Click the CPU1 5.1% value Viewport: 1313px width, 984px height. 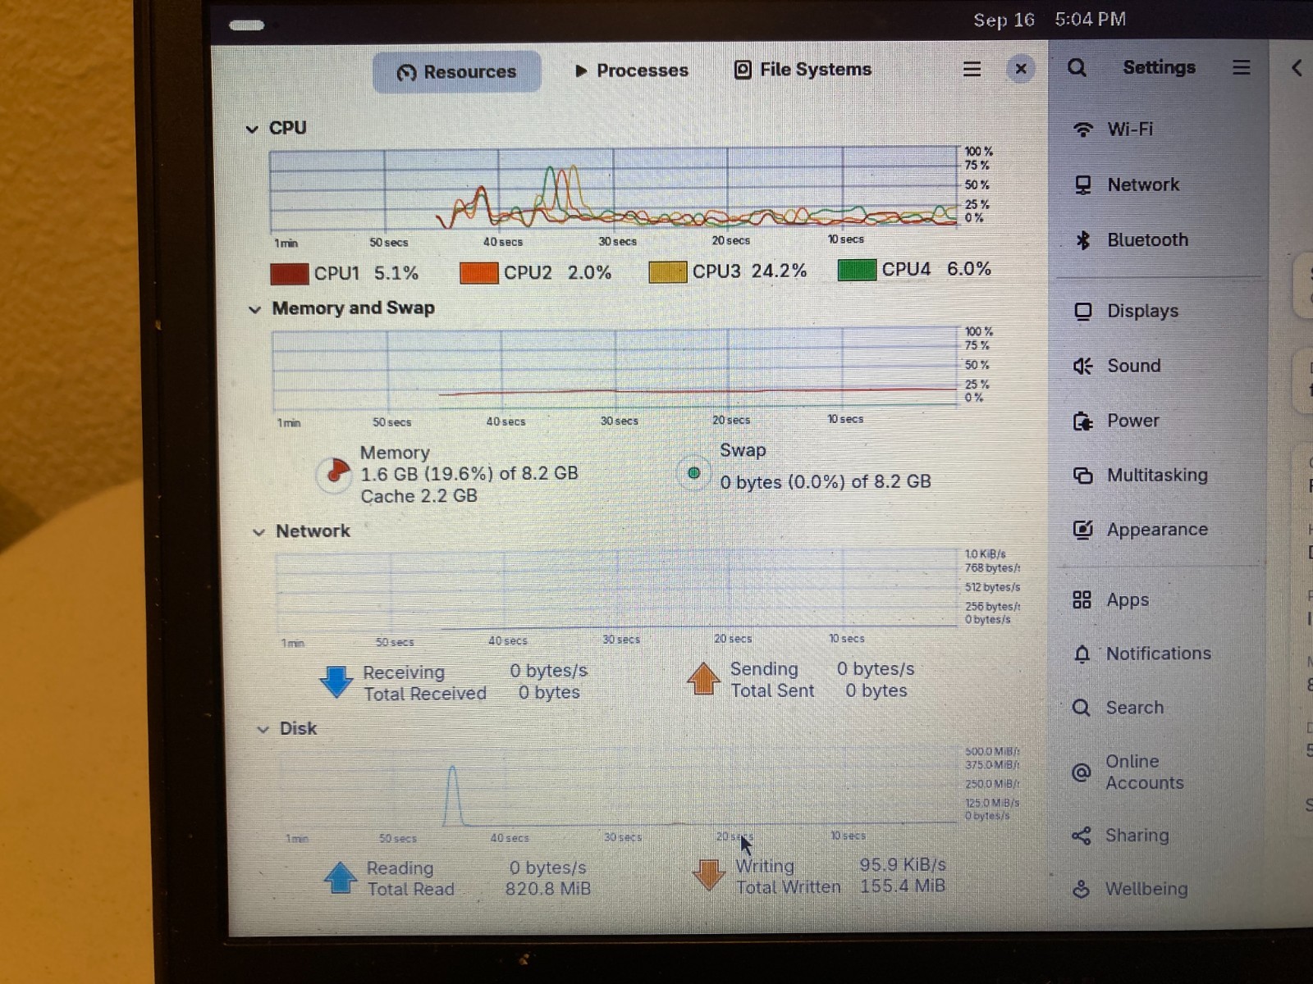(396, 274)
